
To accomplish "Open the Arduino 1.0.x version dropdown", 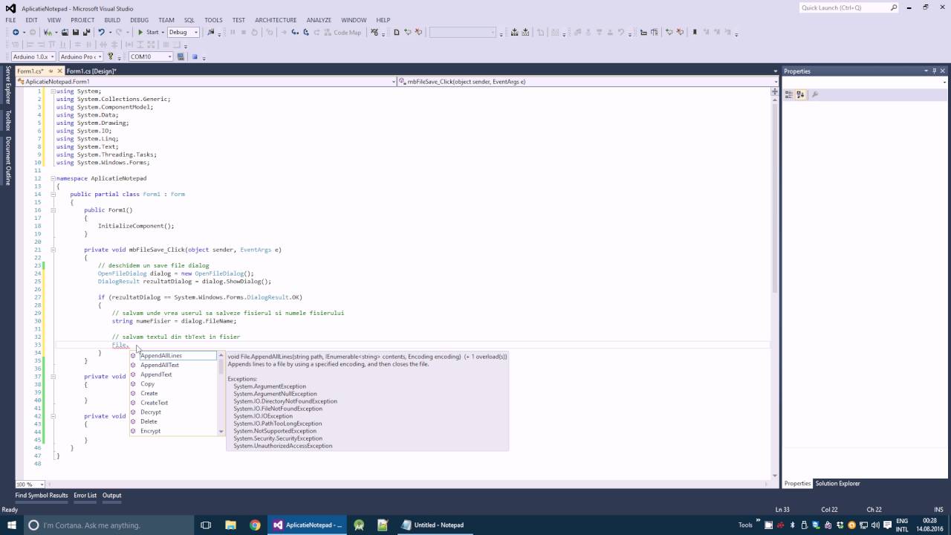I will pos(33,56).
